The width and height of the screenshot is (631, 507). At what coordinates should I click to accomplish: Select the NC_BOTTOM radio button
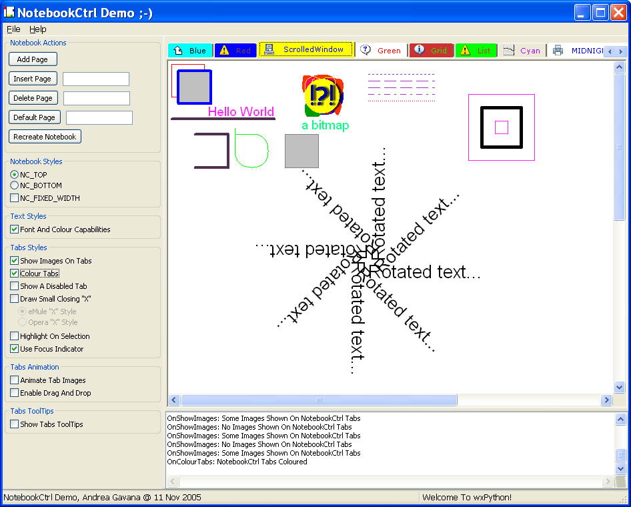coord(15,185)
